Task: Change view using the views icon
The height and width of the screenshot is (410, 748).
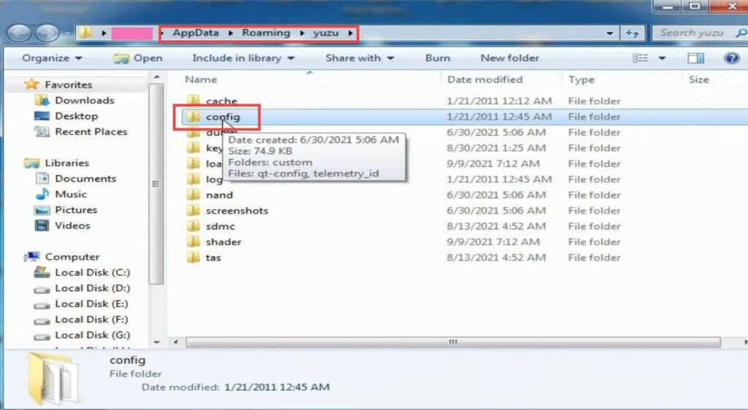Action: coord(640,58)
